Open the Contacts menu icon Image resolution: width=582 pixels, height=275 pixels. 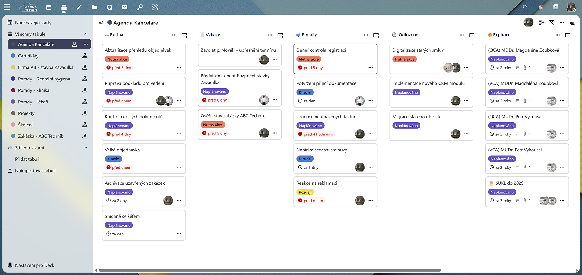(556, 7)
